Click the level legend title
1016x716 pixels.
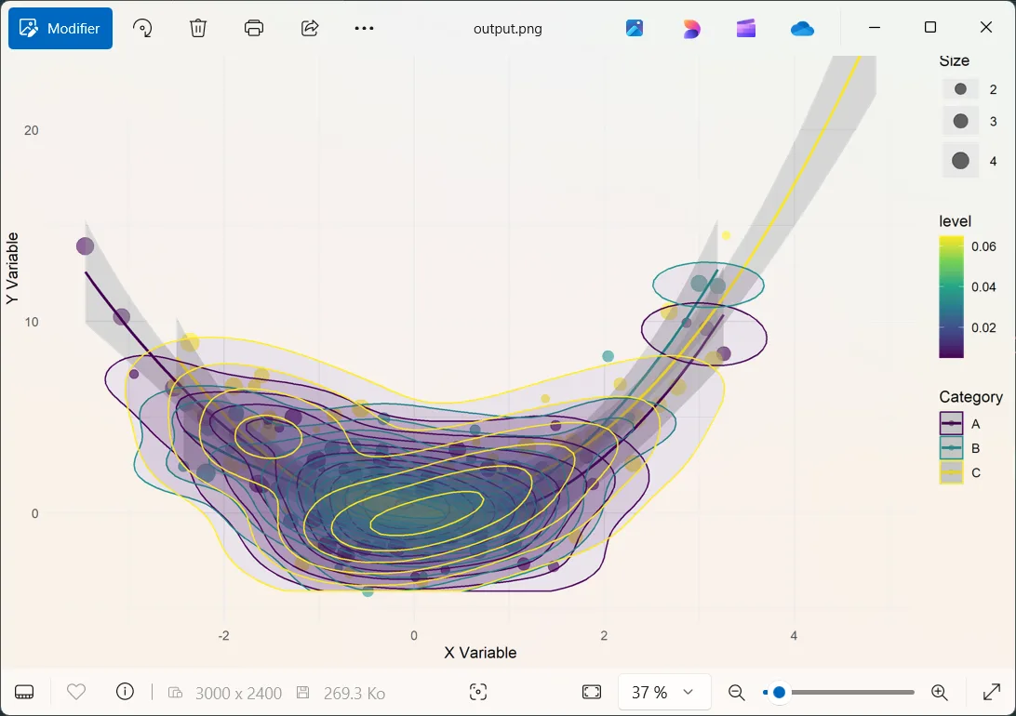(956, 221)
